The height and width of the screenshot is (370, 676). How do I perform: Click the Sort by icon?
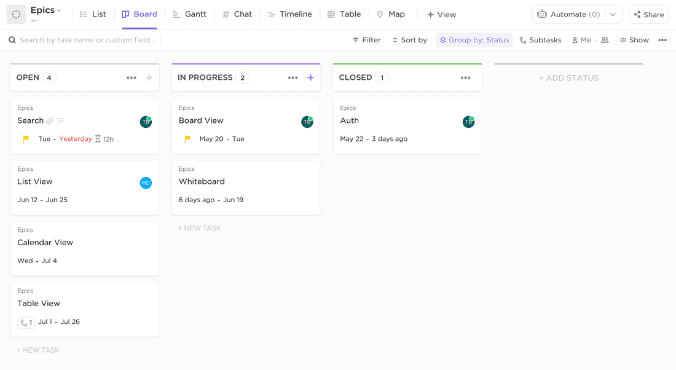click(x=396, y=39)
